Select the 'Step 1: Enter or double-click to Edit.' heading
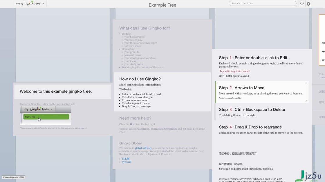 tap(254, 58)
